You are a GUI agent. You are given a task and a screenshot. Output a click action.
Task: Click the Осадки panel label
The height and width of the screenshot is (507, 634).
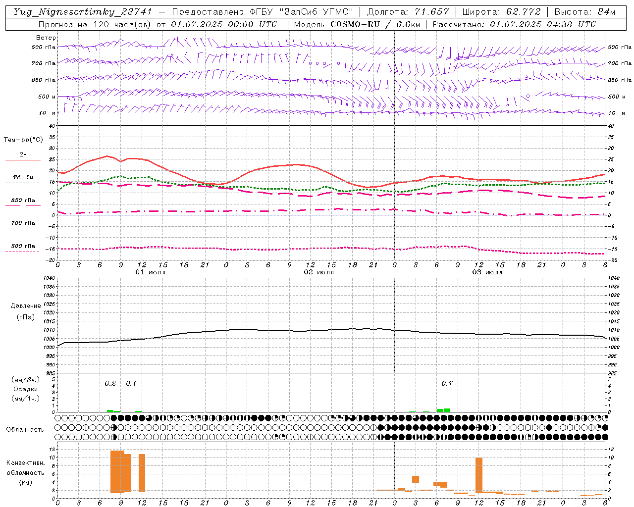coord(26,389)
